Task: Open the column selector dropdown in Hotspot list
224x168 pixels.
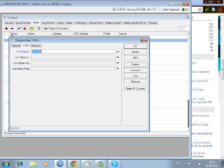Action: [x=189, y=34]
